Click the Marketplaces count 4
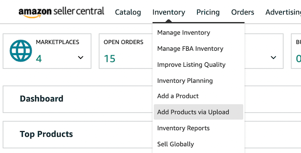The width and height of the screenshot is (301, 153). pyautogui.click(x=39, y=59)
